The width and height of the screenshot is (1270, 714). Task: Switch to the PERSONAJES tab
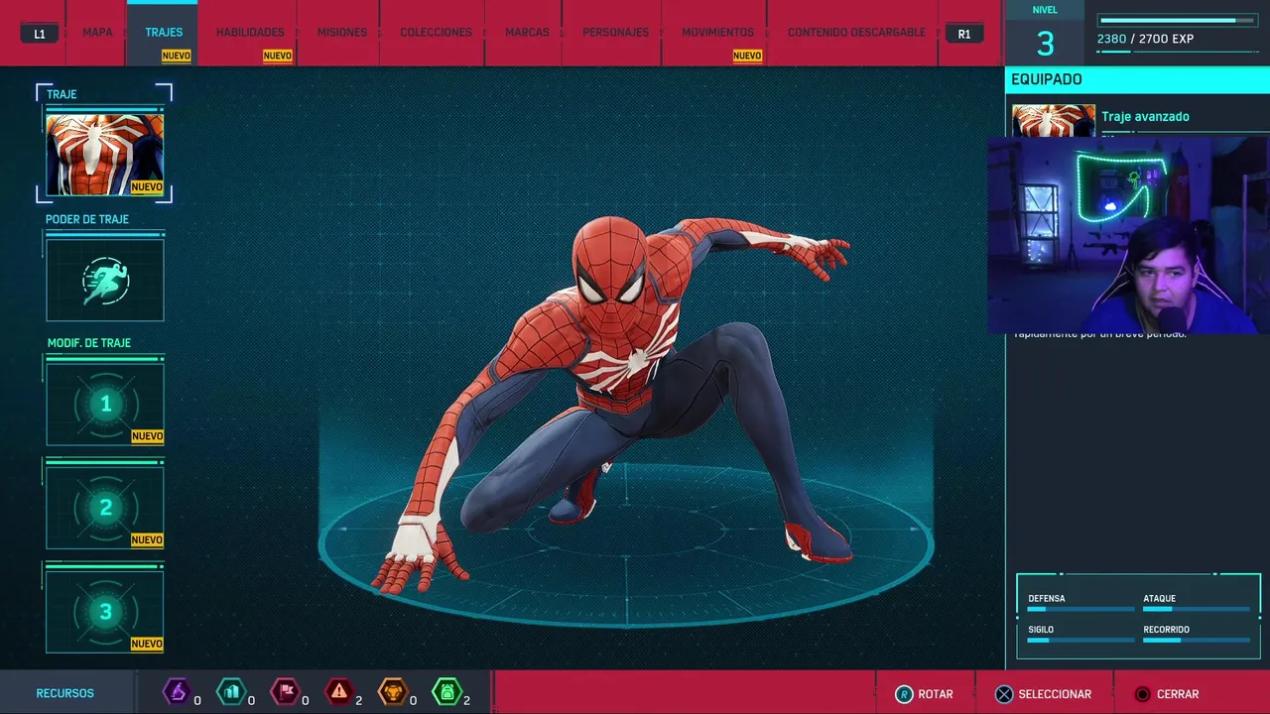tap(615, 33)
